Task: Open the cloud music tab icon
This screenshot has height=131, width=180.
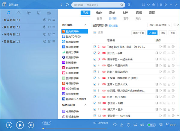Action: click(18, 13)
